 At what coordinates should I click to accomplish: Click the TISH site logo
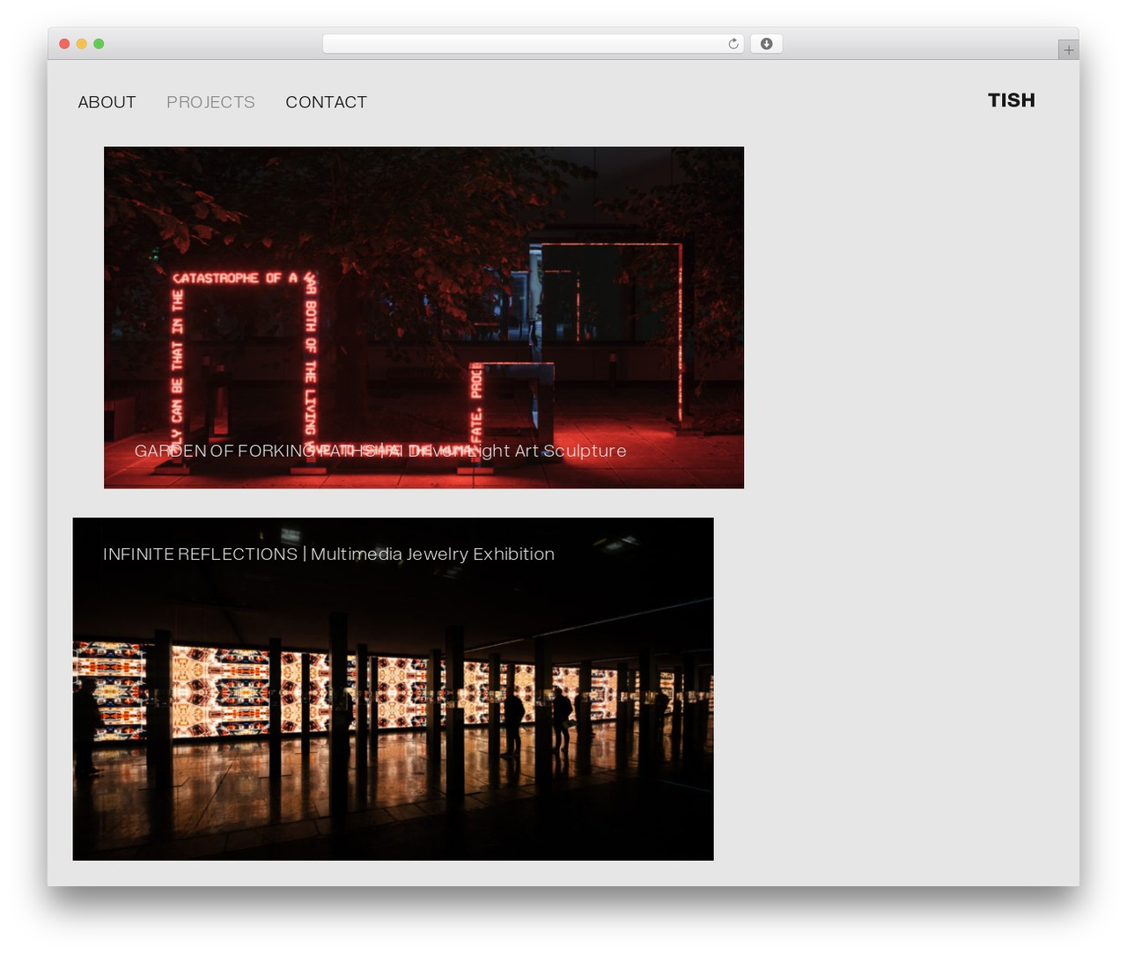pos(1011,100)
